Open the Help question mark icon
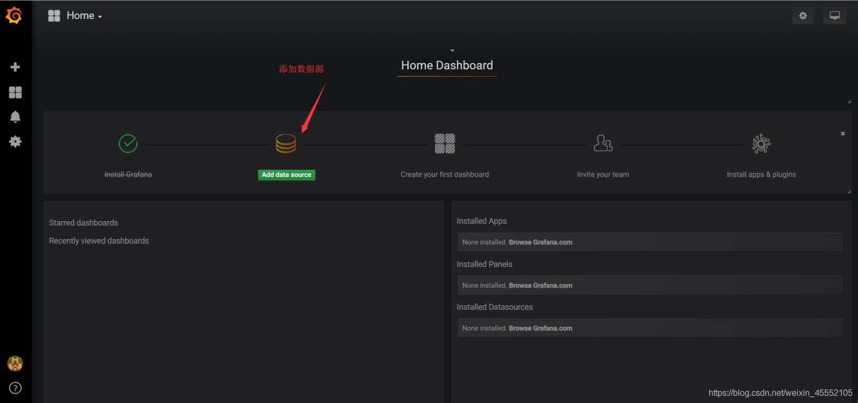 [15, 388]
